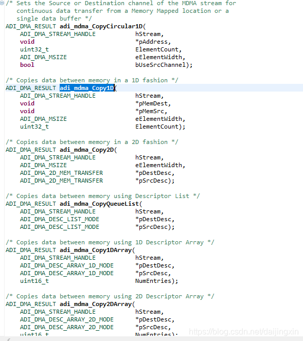Click ADI_DMA_RESULT before adi_mdma_CopyQueueList
The image size is (303, 341).
[31, 204]
